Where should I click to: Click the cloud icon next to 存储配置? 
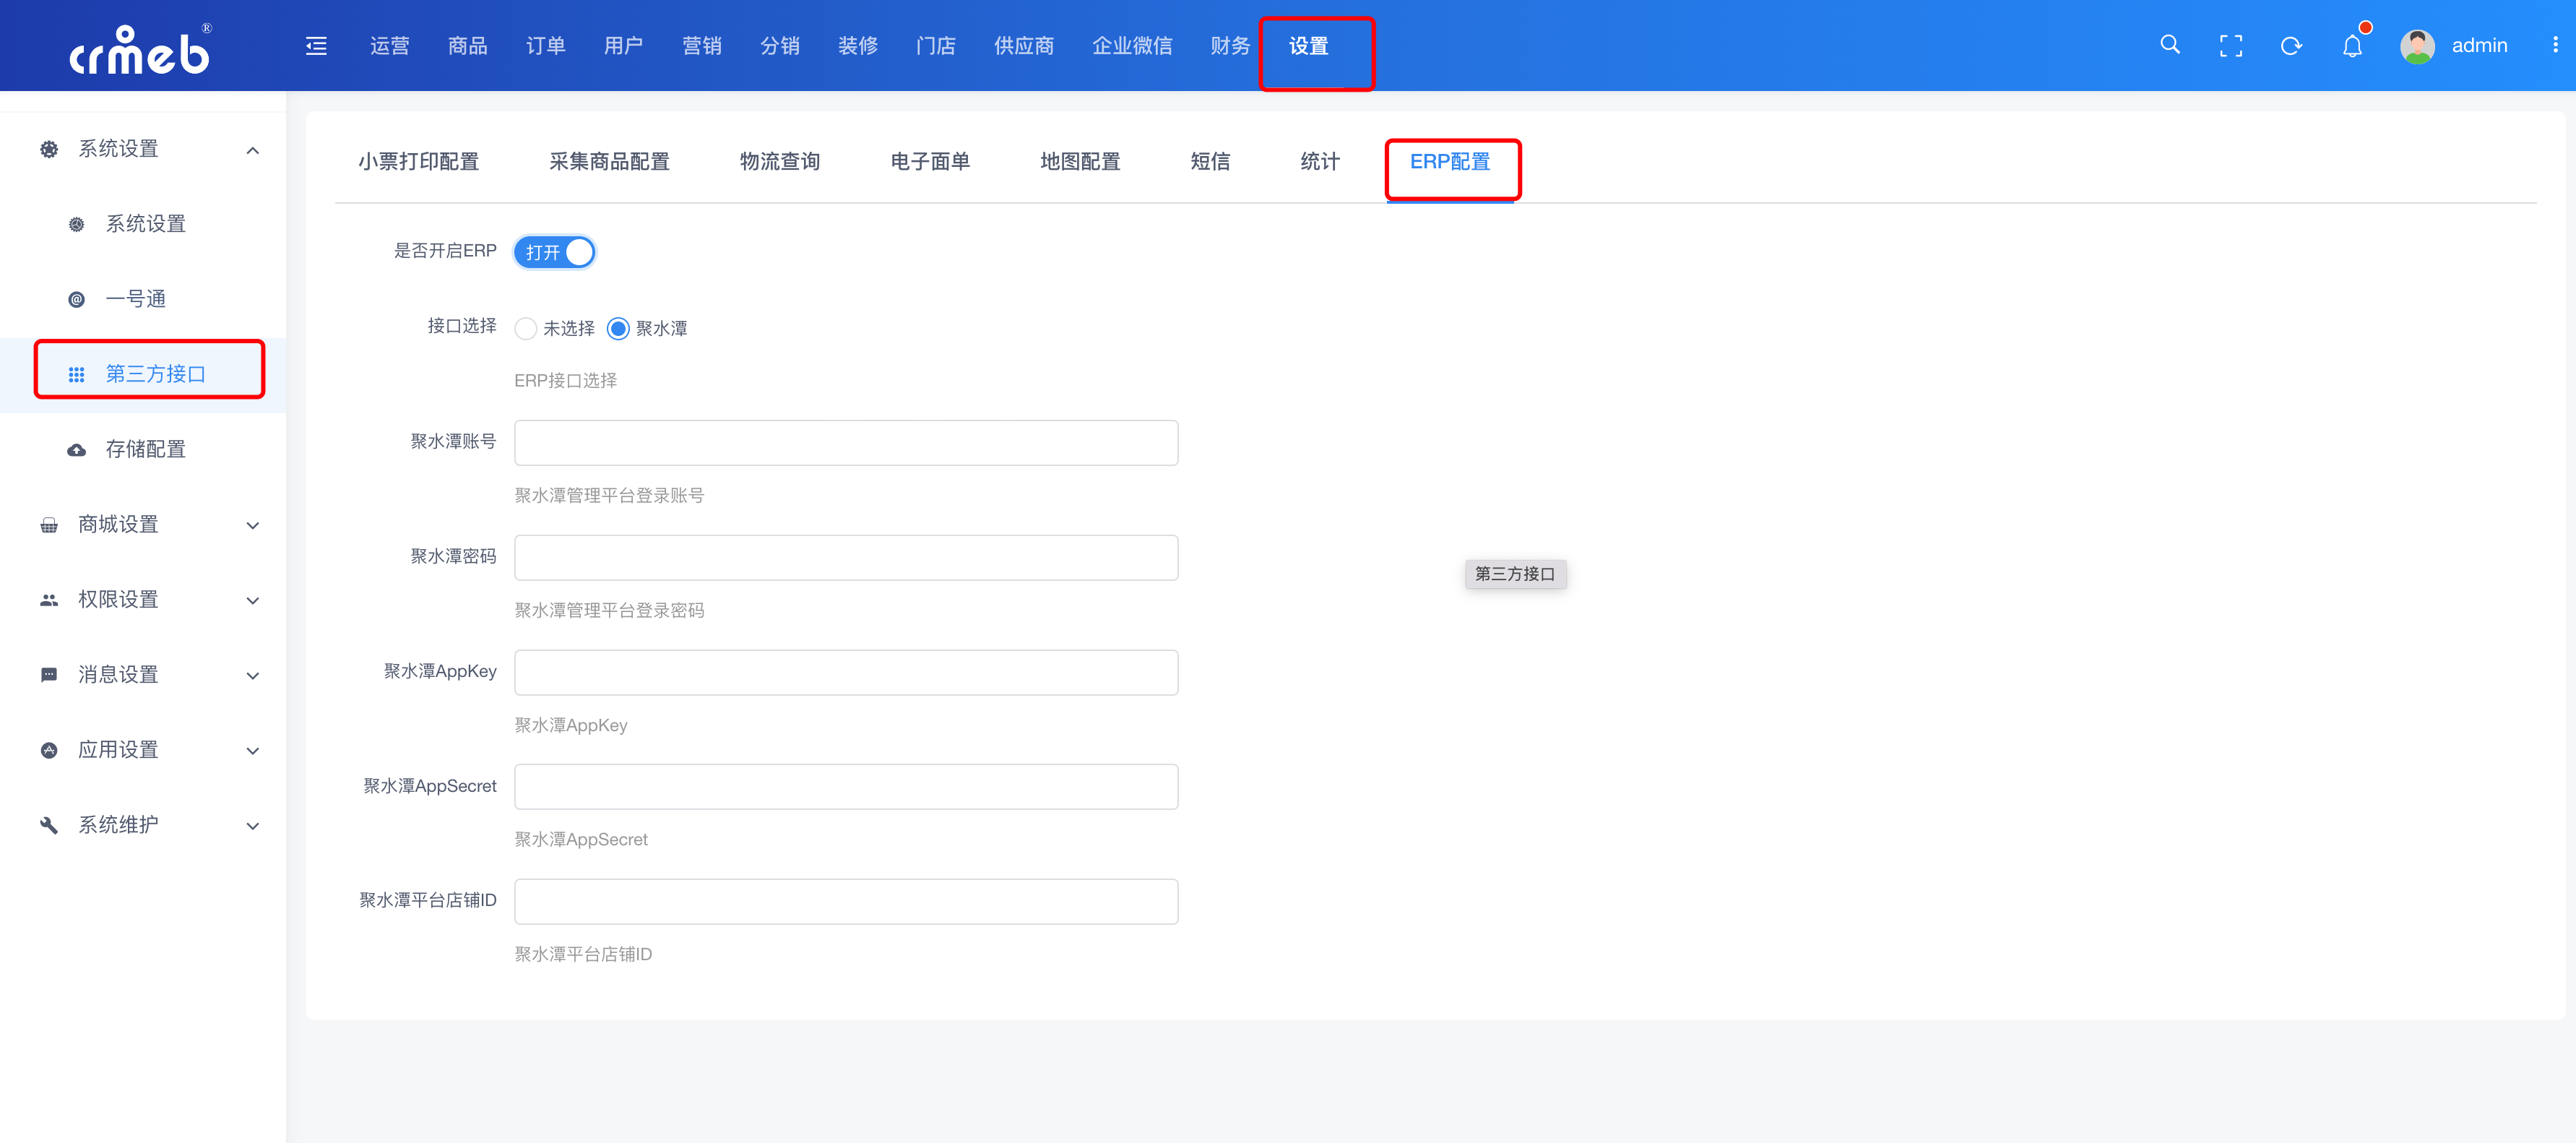point(76,450)
